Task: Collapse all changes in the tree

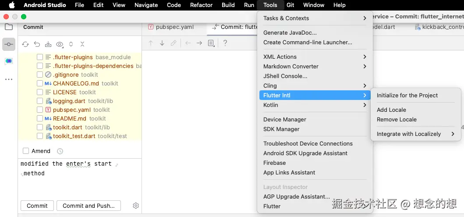Action: pyautogui.click(x=82, y=44)
